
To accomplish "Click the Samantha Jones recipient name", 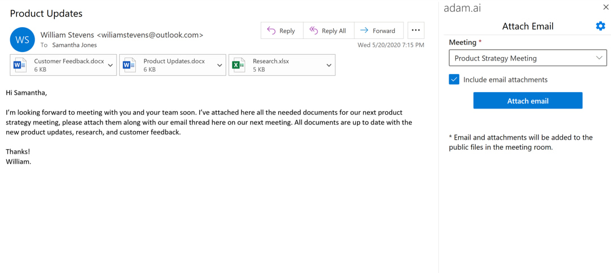I will coord(75,45).
